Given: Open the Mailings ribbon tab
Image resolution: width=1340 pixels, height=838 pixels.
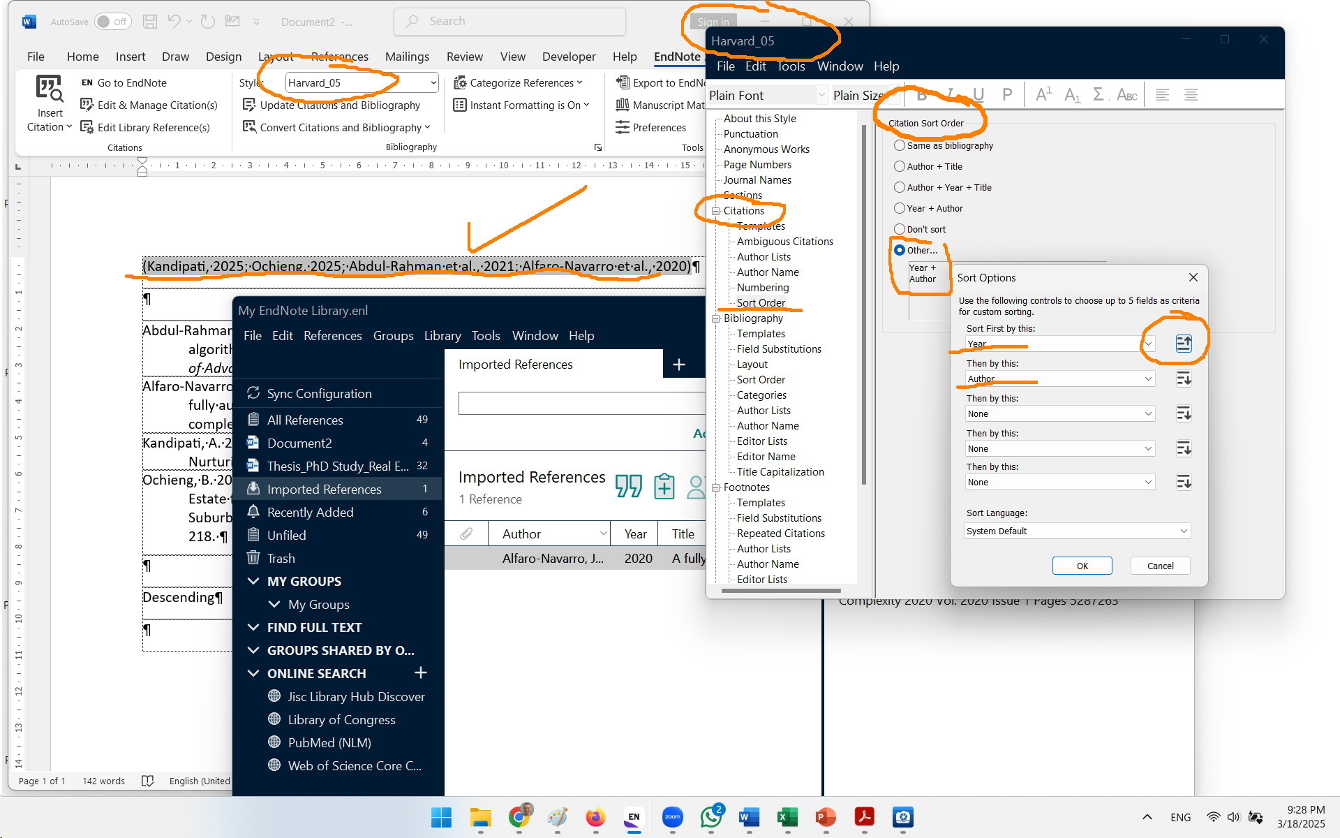Looking at the screenshot, I should pyautogui.click(x=407, y=57).
